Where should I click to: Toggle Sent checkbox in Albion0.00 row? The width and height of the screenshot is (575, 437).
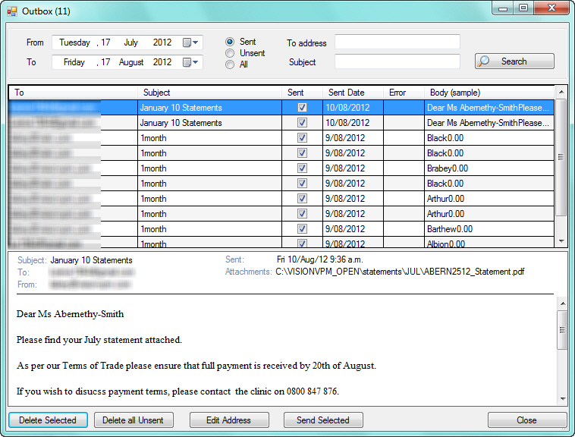point(302,243)
